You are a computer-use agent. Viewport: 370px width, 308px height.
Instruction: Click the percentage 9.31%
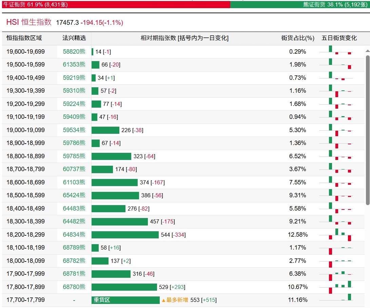[x=298, y=195]
